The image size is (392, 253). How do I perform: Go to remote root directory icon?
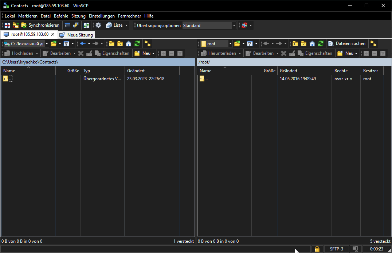point(303,44)
